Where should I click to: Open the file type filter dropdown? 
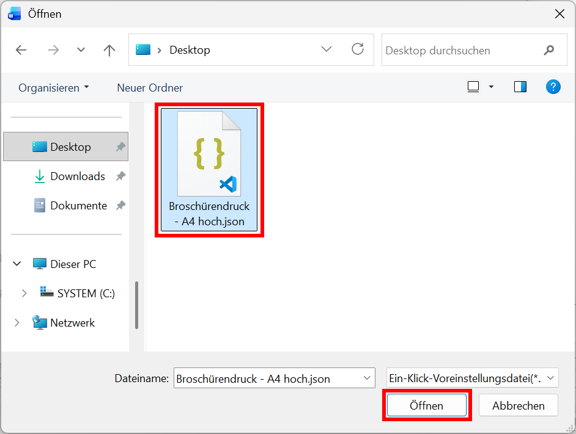[x=472, y=378]
